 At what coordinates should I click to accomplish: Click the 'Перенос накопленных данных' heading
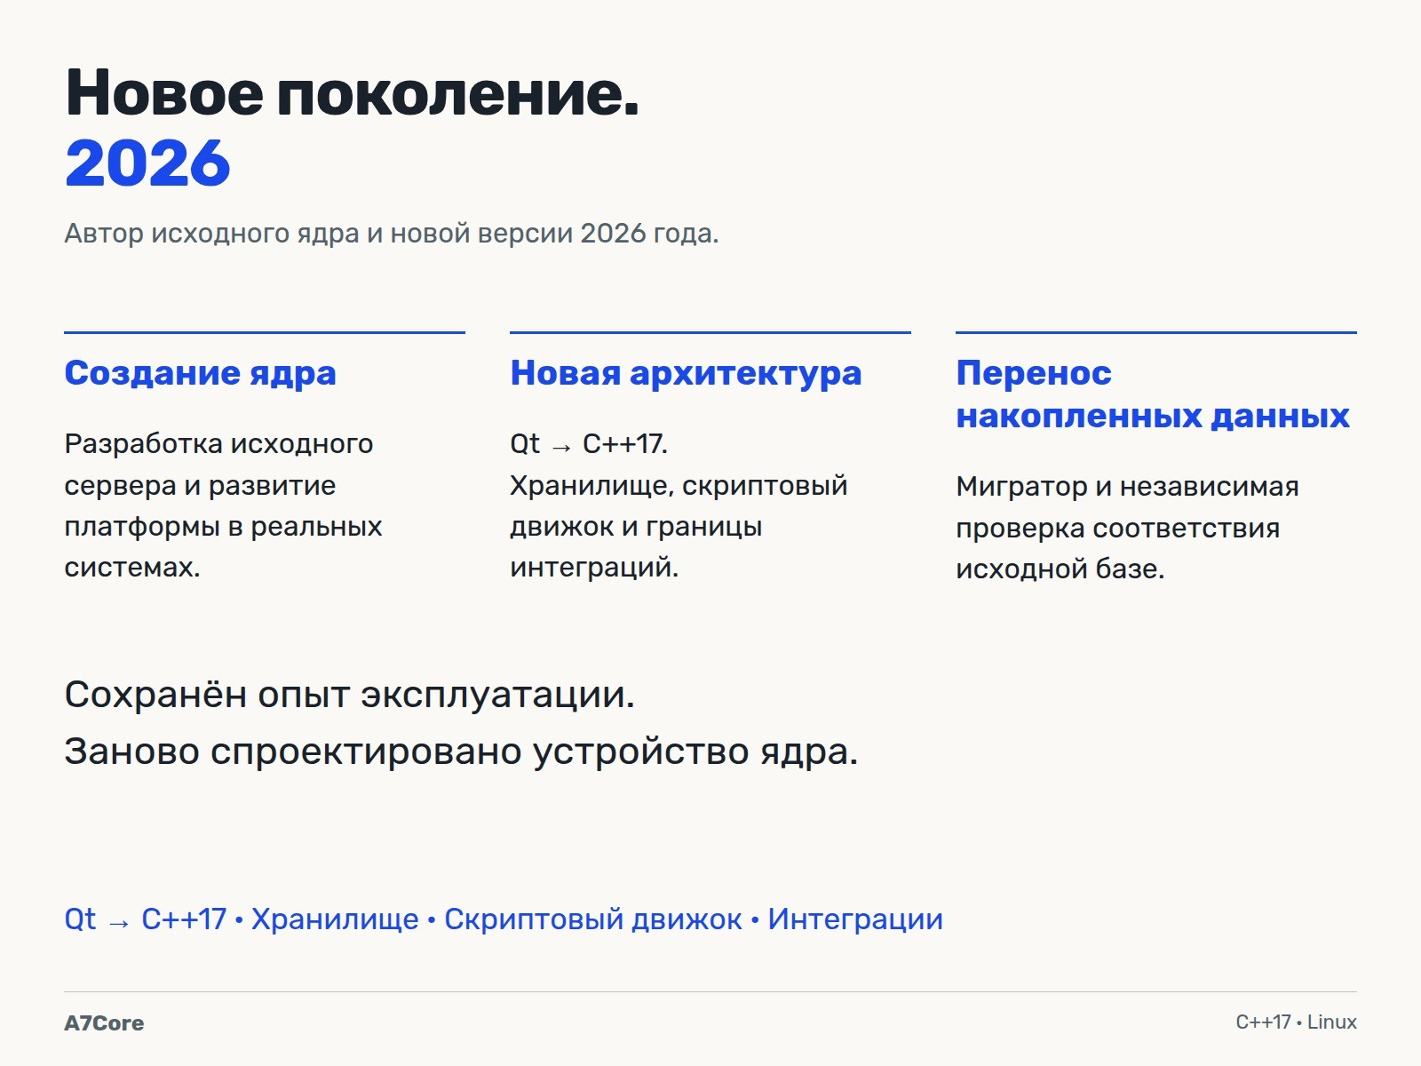[1153, 394]
